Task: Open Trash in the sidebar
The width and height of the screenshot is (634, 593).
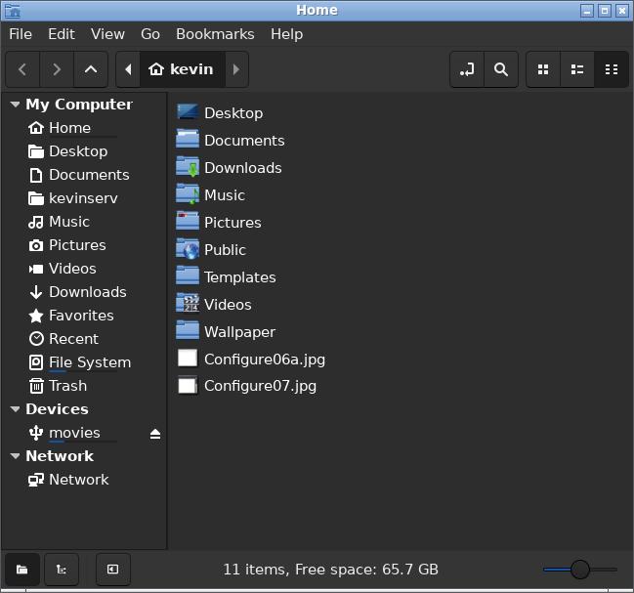Action: coord(67,386)
